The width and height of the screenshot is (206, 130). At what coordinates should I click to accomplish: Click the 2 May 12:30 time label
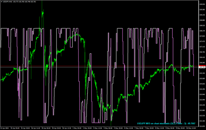[98, 128]
